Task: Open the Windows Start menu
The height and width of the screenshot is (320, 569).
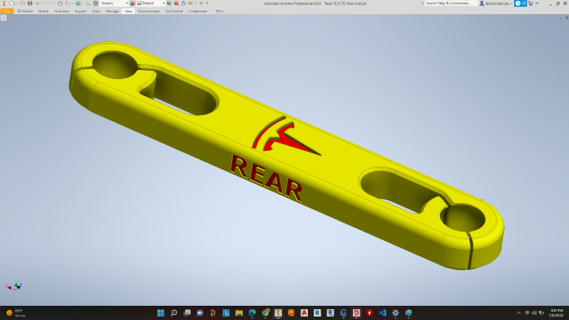Action: click(x=160, y=312)
